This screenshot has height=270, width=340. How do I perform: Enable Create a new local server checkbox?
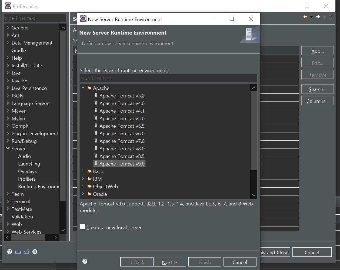[82, 227]
